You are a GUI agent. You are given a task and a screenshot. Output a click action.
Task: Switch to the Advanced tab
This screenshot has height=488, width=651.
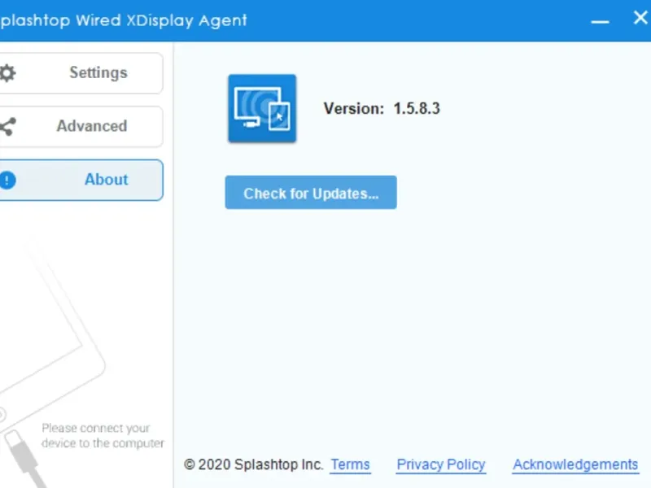pyautogui.click(x=81, y=127)
